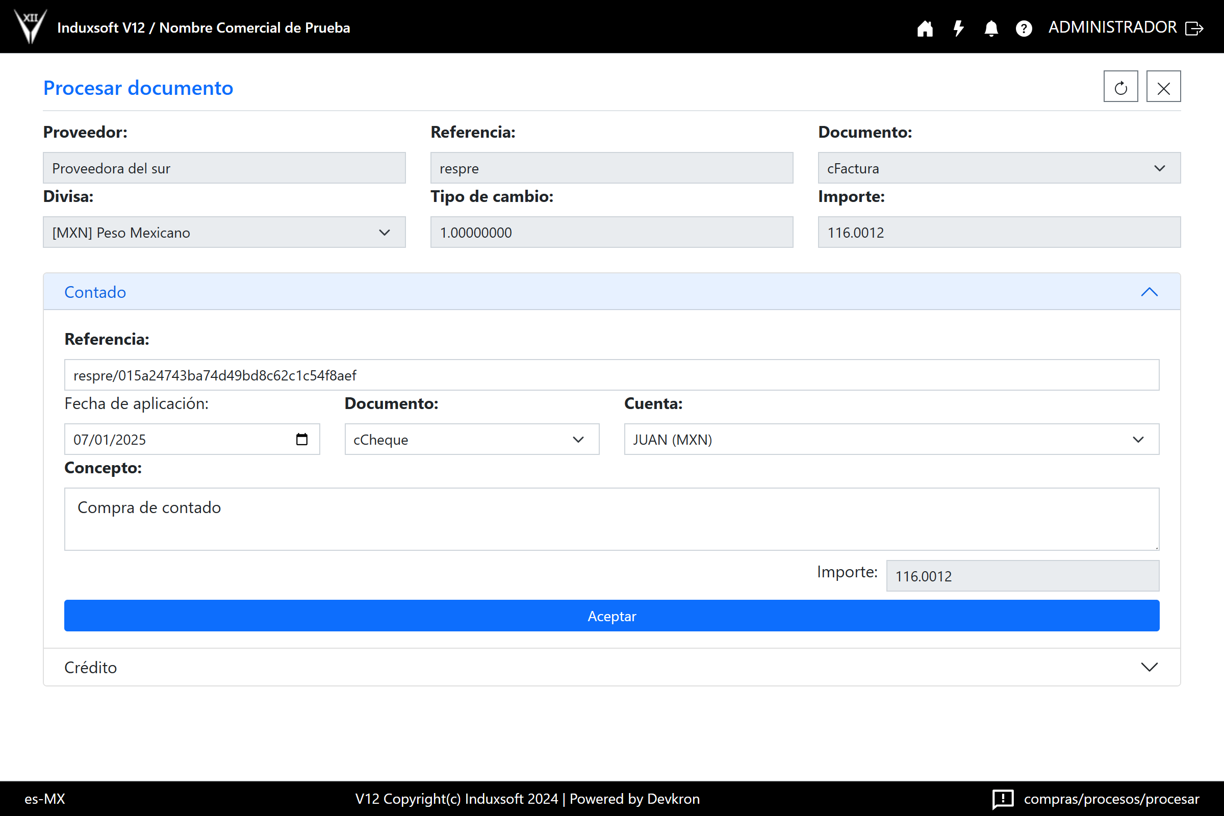Open the Divisa Peso Mexicano dropdown
The image size is (1224, 816).
pyautogui.click(x=224, y=233)
